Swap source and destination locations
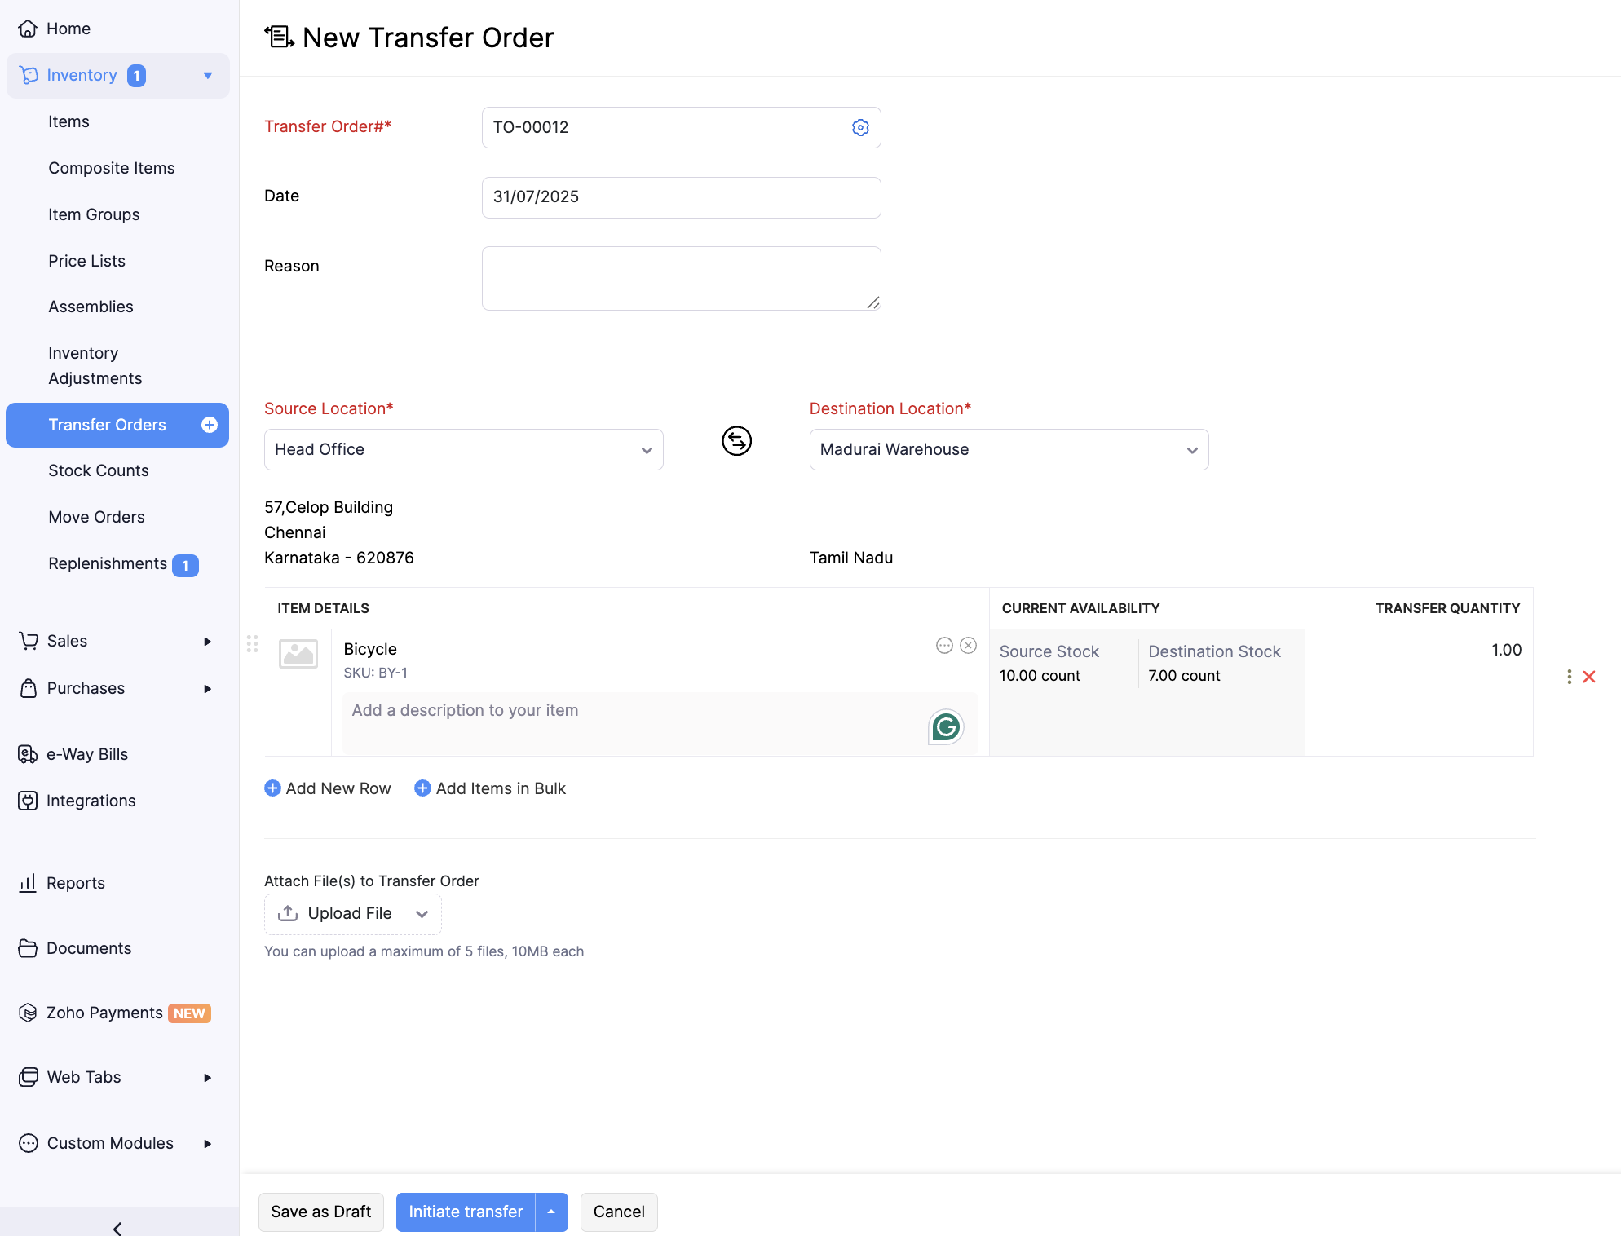Image resolution: width=1621 pixels, height=1236 pixels. [x=736, y=441]
